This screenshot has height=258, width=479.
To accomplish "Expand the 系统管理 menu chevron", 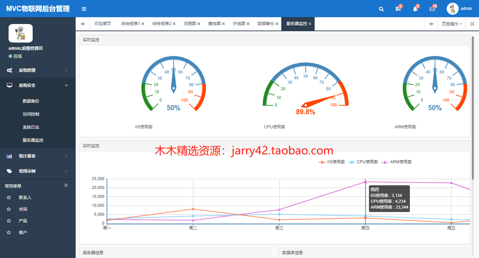I will click(x=66, y=70).
